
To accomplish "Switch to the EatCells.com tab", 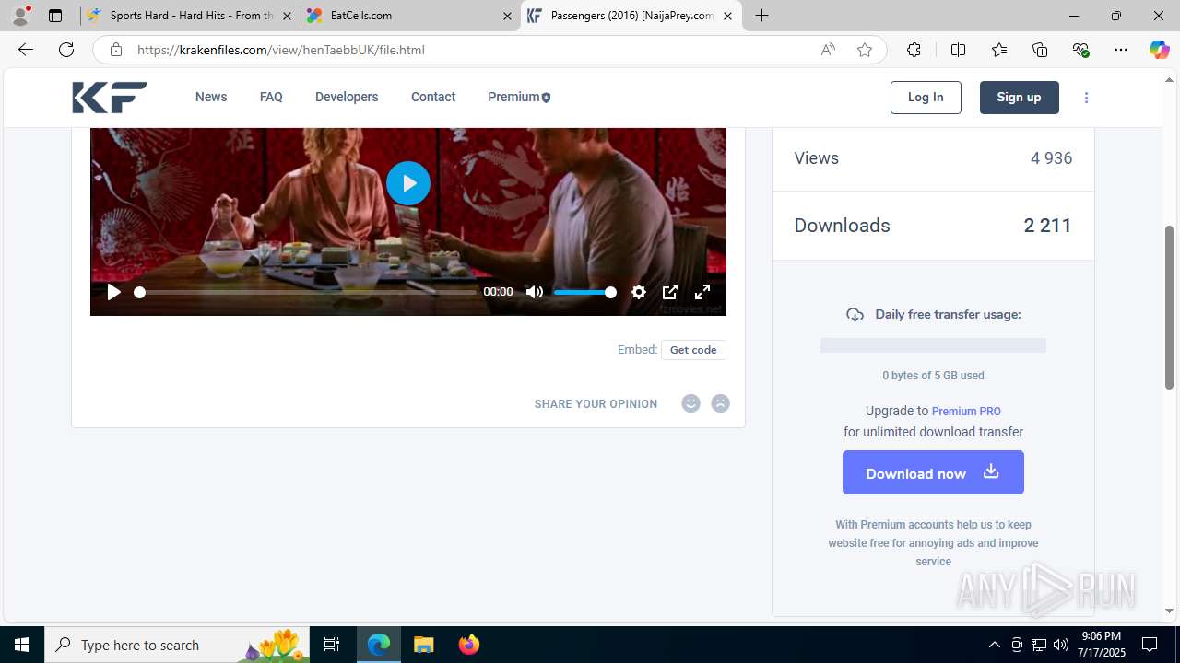I will tap(410, 16).
